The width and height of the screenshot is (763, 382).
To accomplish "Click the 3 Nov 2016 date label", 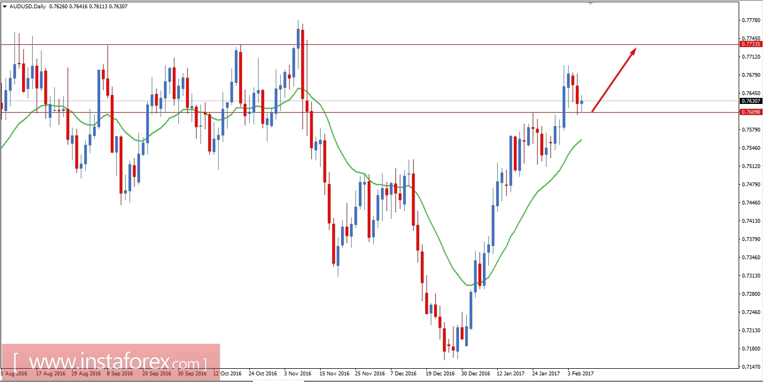I will click(x=298, y=373).
